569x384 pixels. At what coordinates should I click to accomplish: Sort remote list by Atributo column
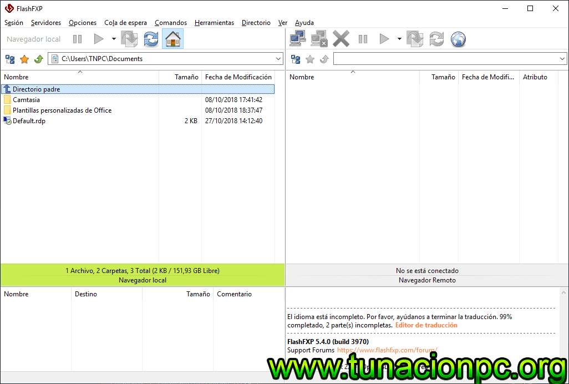point(538,77)
